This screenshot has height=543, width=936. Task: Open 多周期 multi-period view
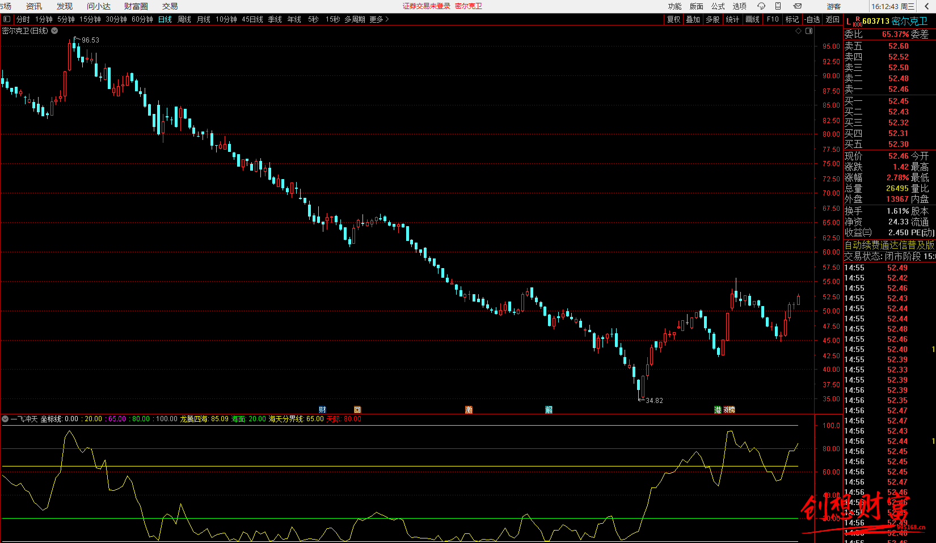tap(355, 19)
